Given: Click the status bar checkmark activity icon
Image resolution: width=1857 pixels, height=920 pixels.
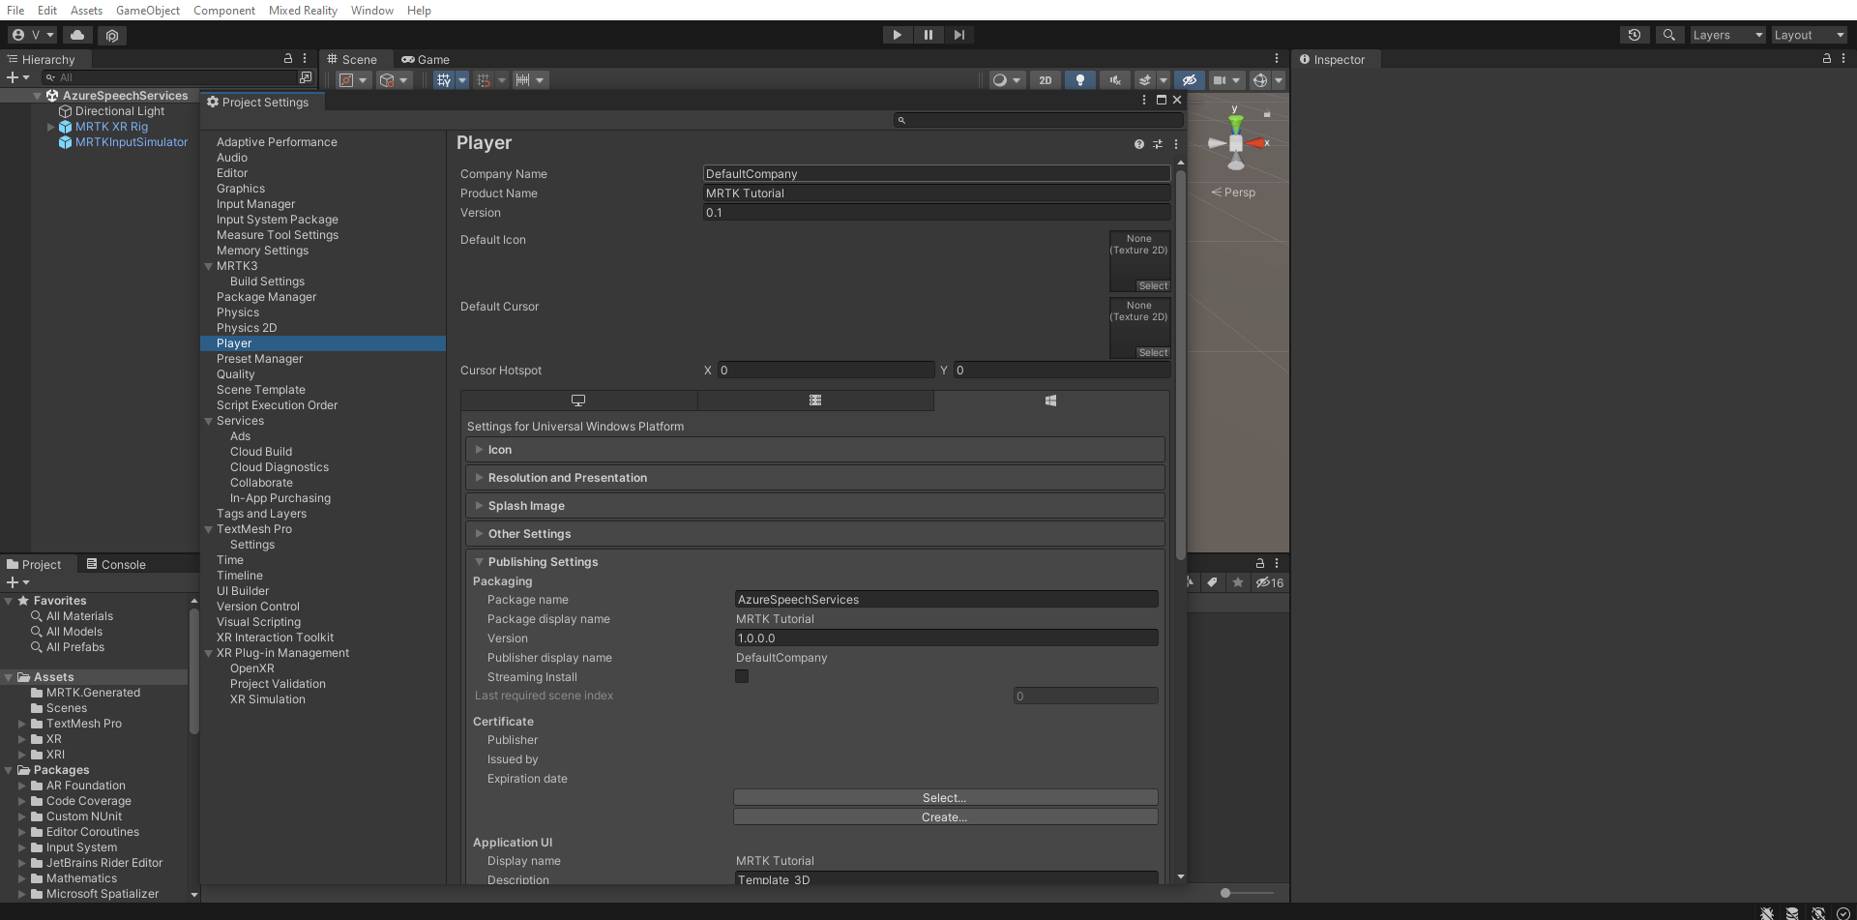Looking at the screenshot, I should point(1842,912).
